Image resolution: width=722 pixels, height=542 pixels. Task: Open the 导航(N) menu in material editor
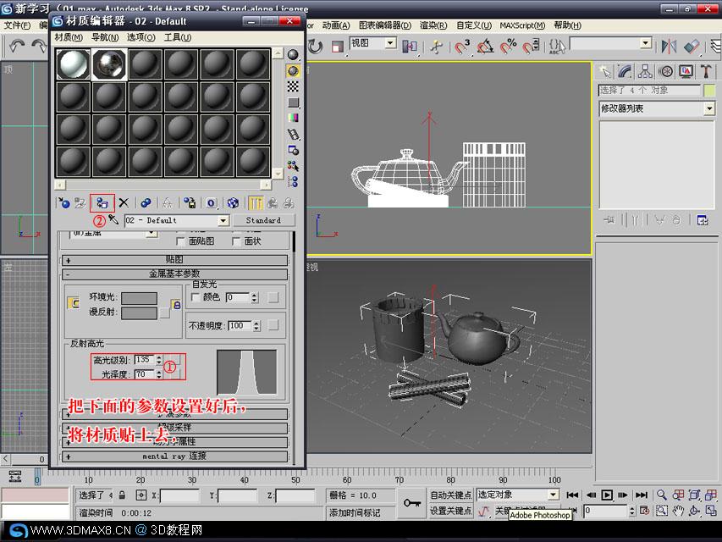pyautogui.click(x=104, y=37)
